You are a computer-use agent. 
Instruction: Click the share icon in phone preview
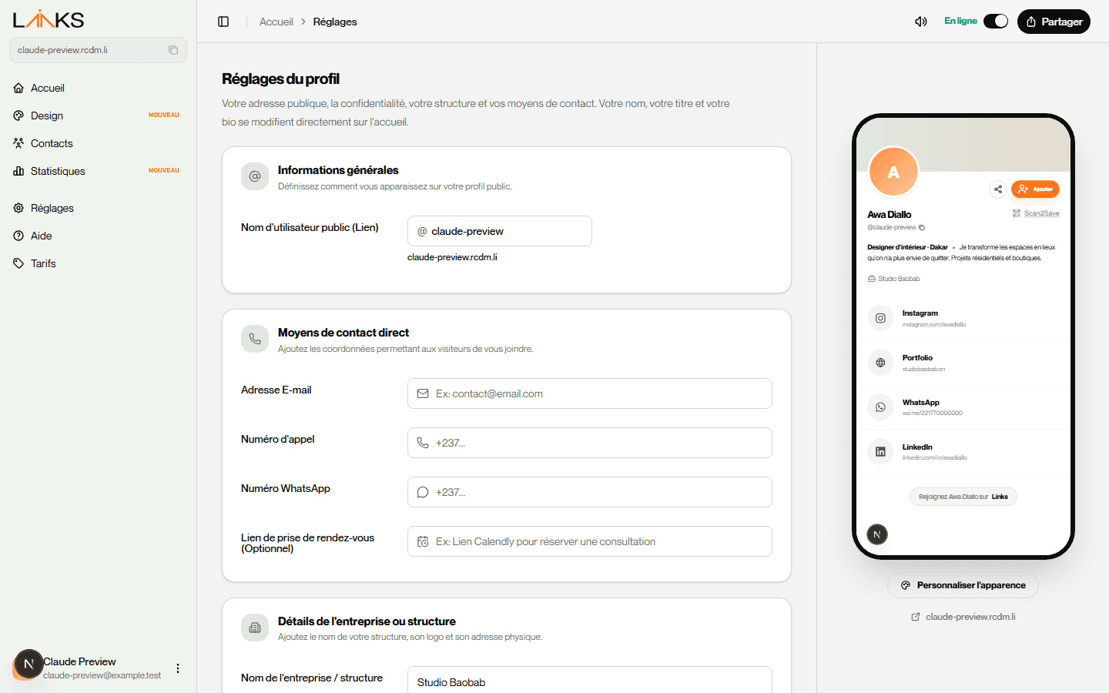coord(998,189)
